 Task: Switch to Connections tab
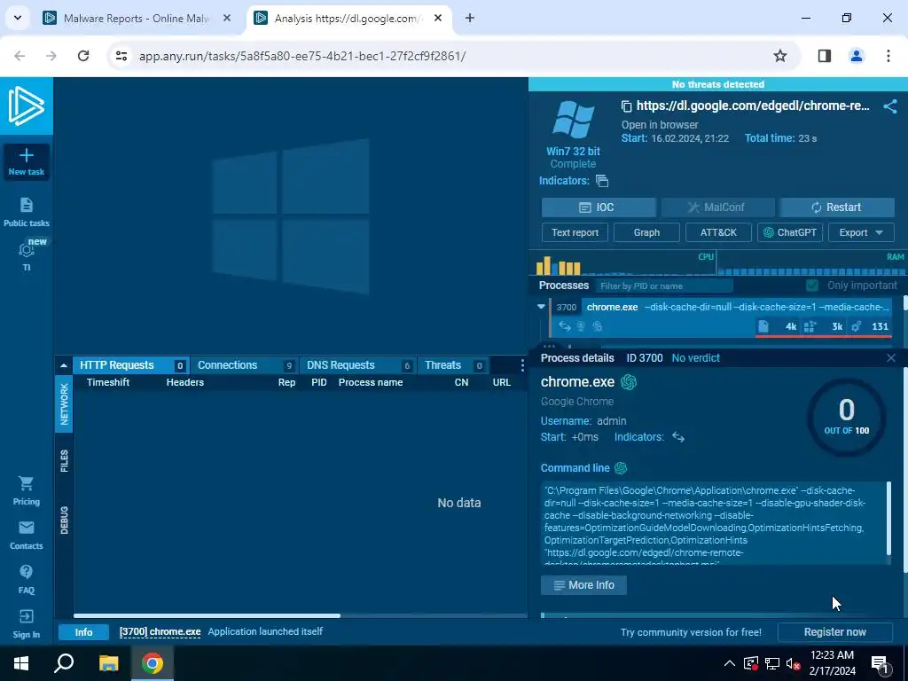click(245, 365)
